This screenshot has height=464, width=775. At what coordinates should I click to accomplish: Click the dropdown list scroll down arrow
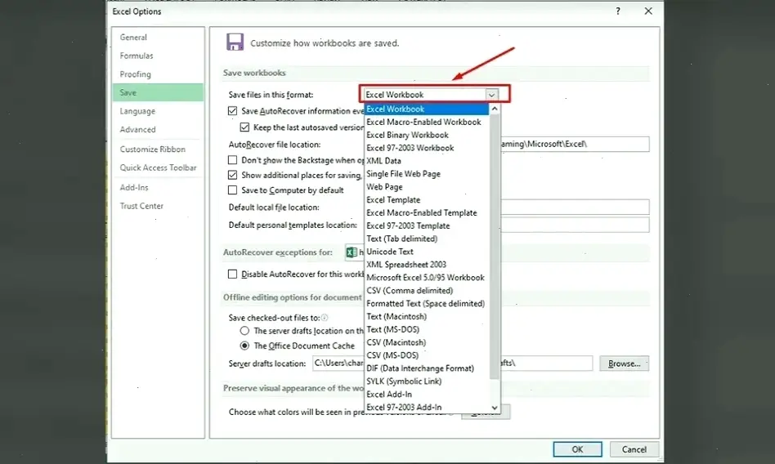[495, 408]
